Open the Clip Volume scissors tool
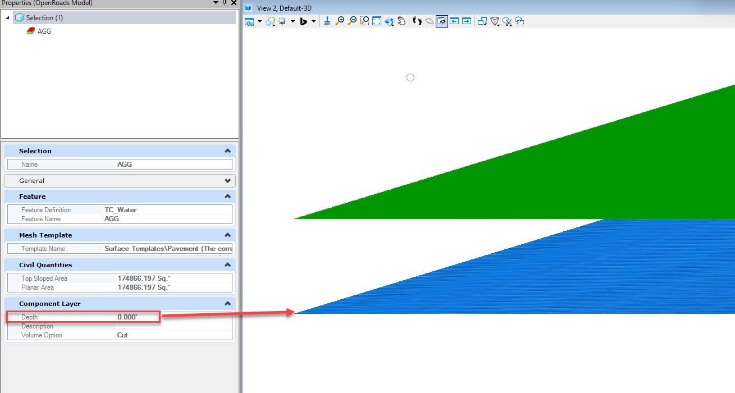The width and height of the screenshot is (735, 393). click(507, 21)
